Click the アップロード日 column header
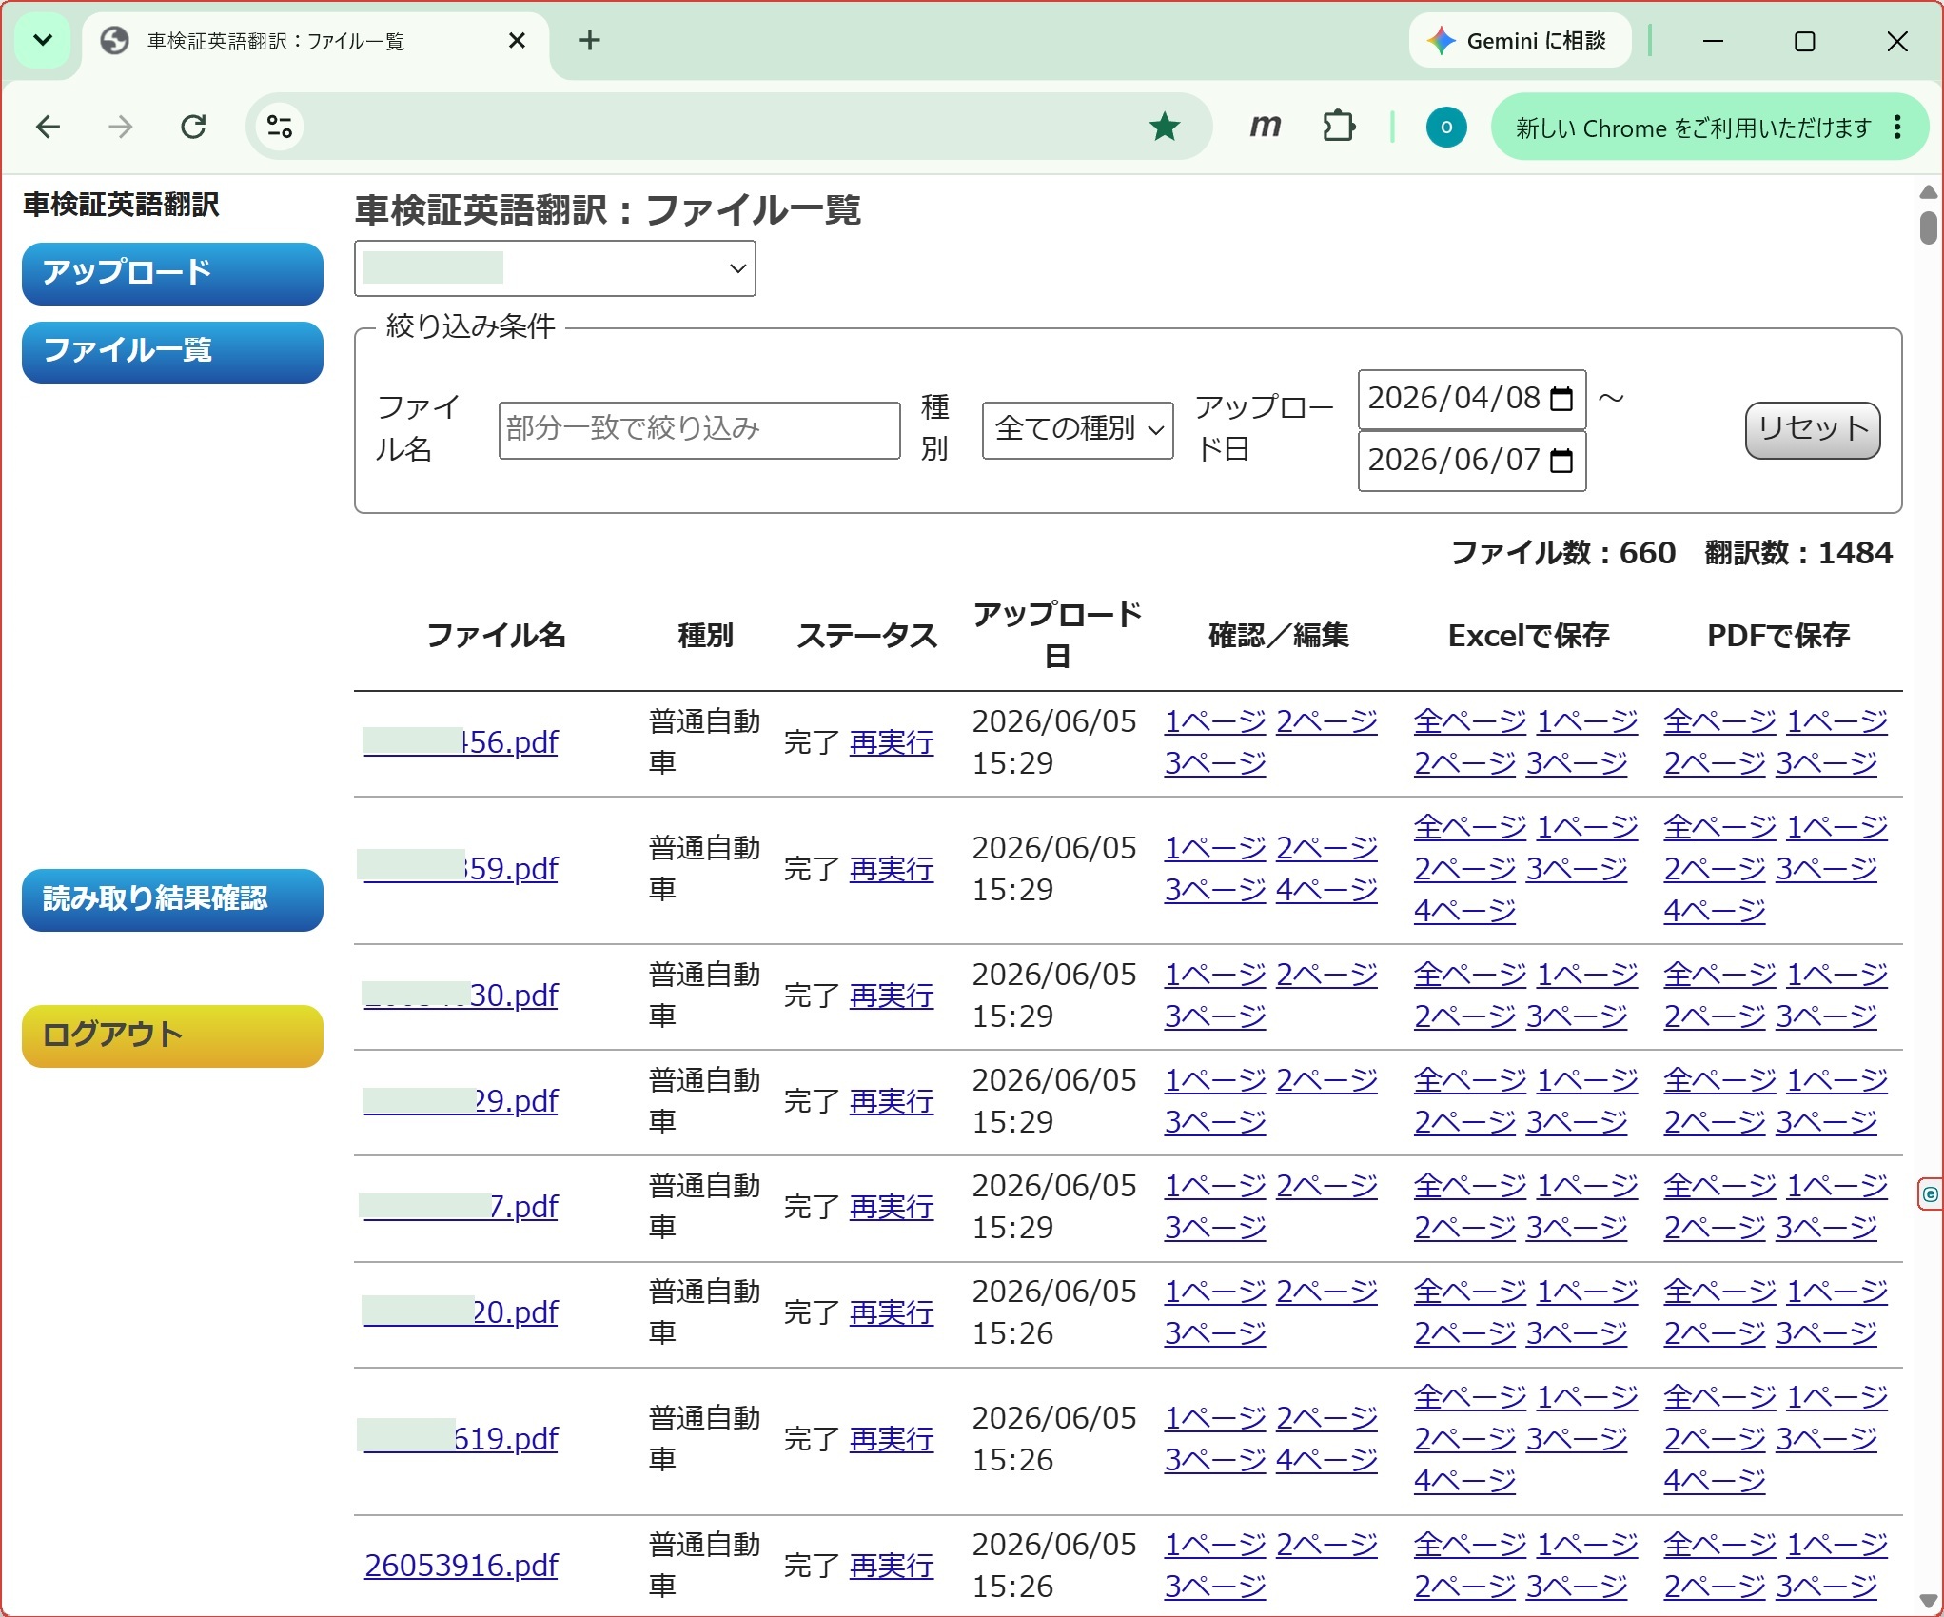 click(x=1057, y=635)
